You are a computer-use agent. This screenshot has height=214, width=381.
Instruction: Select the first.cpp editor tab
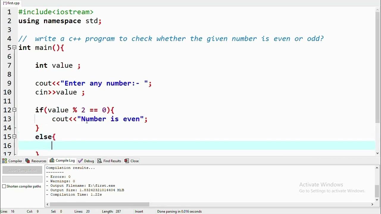(11, 3)
